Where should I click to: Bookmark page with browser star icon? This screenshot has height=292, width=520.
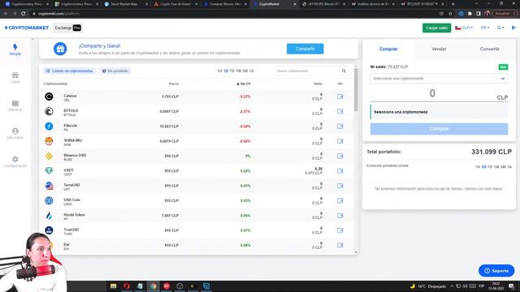(450, 14)
